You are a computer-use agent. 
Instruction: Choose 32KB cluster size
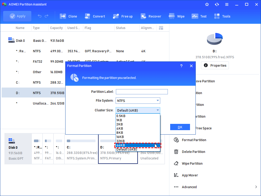pos(138,141)
